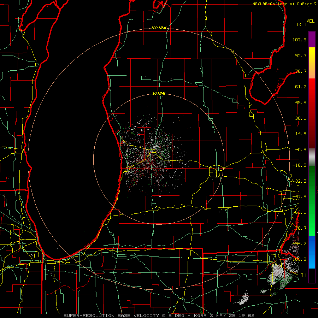This screenshot has height=318, width=318.
Task: Click the TH legend label
Action: [x=304, y=275]
